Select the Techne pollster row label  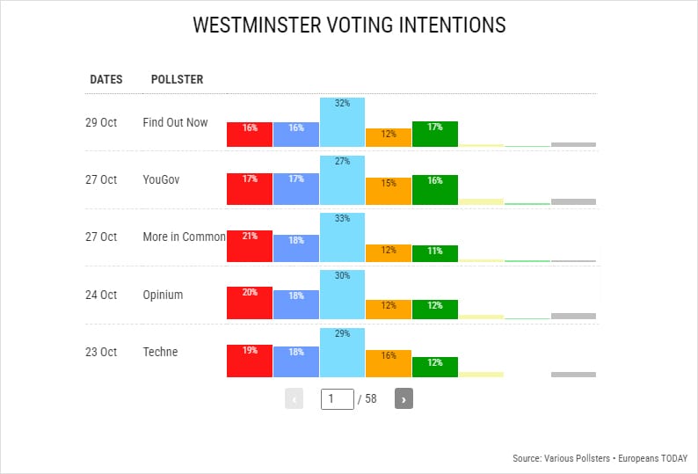(160, 352)
